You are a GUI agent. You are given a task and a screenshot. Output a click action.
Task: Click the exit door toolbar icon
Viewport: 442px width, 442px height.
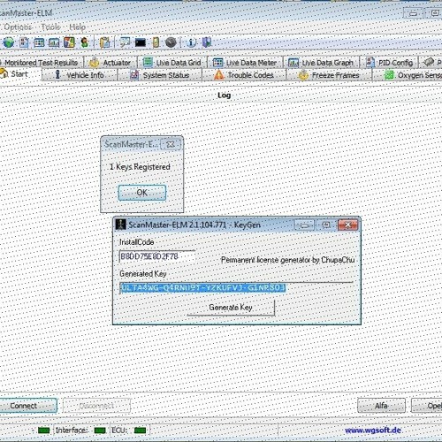click(207, 42)
